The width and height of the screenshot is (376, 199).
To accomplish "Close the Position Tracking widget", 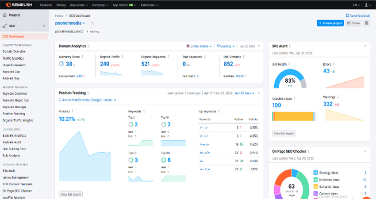I will point(258,93).
